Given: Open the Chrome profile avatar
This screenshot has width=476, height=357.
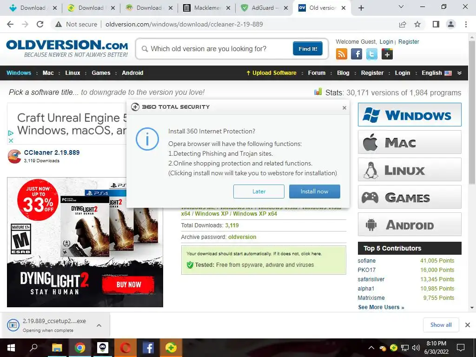Looking at the screenshot, I should pyautogui.click(x=451, y=24).
